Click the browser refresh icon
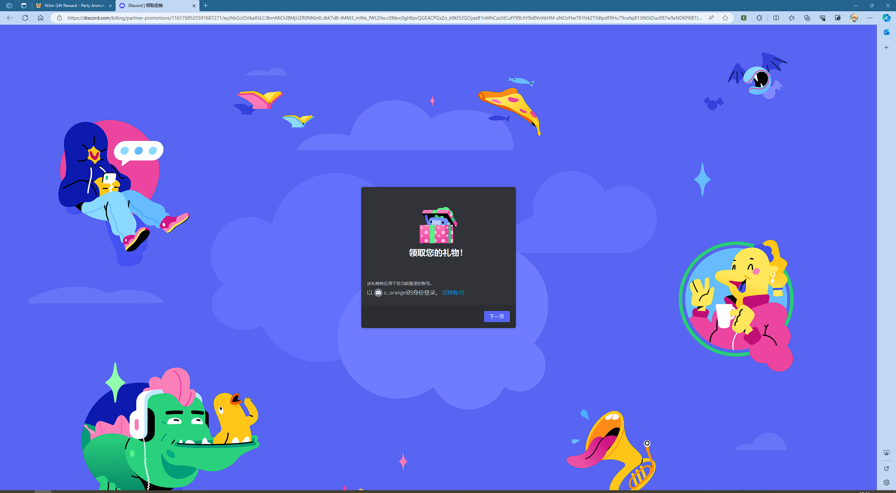This screenshot has width=896, height=493. (25, 18)
